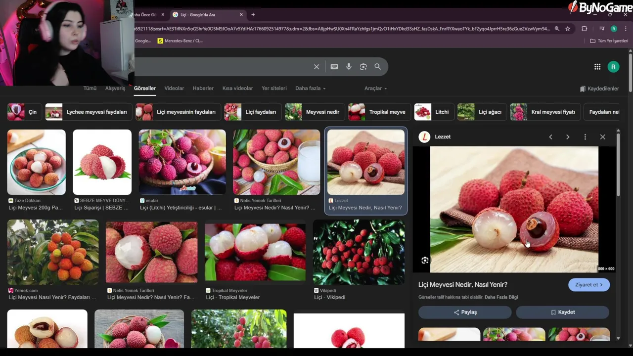This screenshot has height=356, width=633.
Task: Close the Lezzet image preview panel
Action: click(x=602, y=137)
